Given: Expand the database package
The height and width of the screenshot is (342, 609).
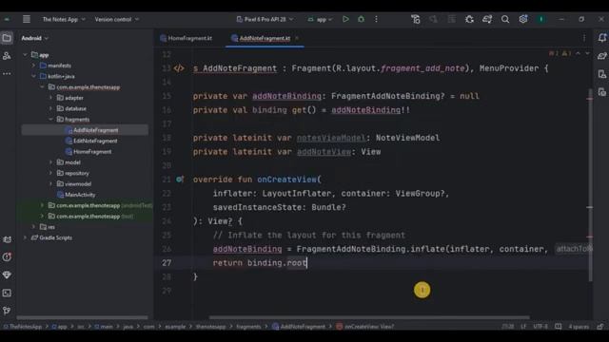Looking at the screenshot, I should pos(50,108).
